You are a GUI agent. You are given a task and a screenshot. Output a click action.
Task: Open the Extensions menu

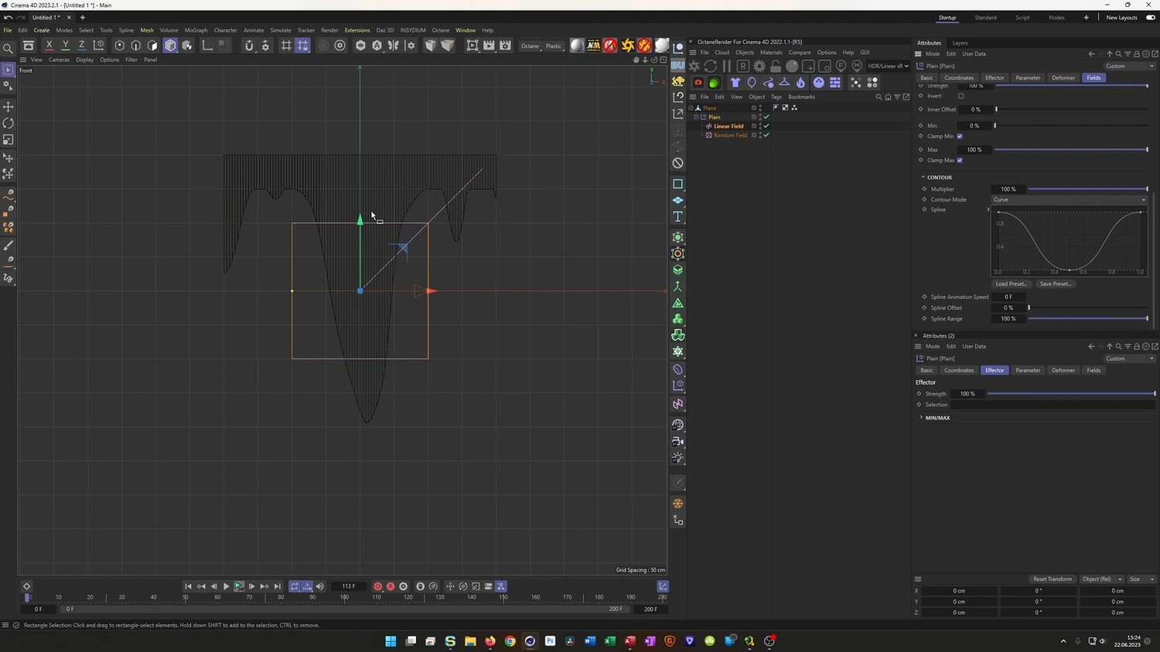coord(357,30)
